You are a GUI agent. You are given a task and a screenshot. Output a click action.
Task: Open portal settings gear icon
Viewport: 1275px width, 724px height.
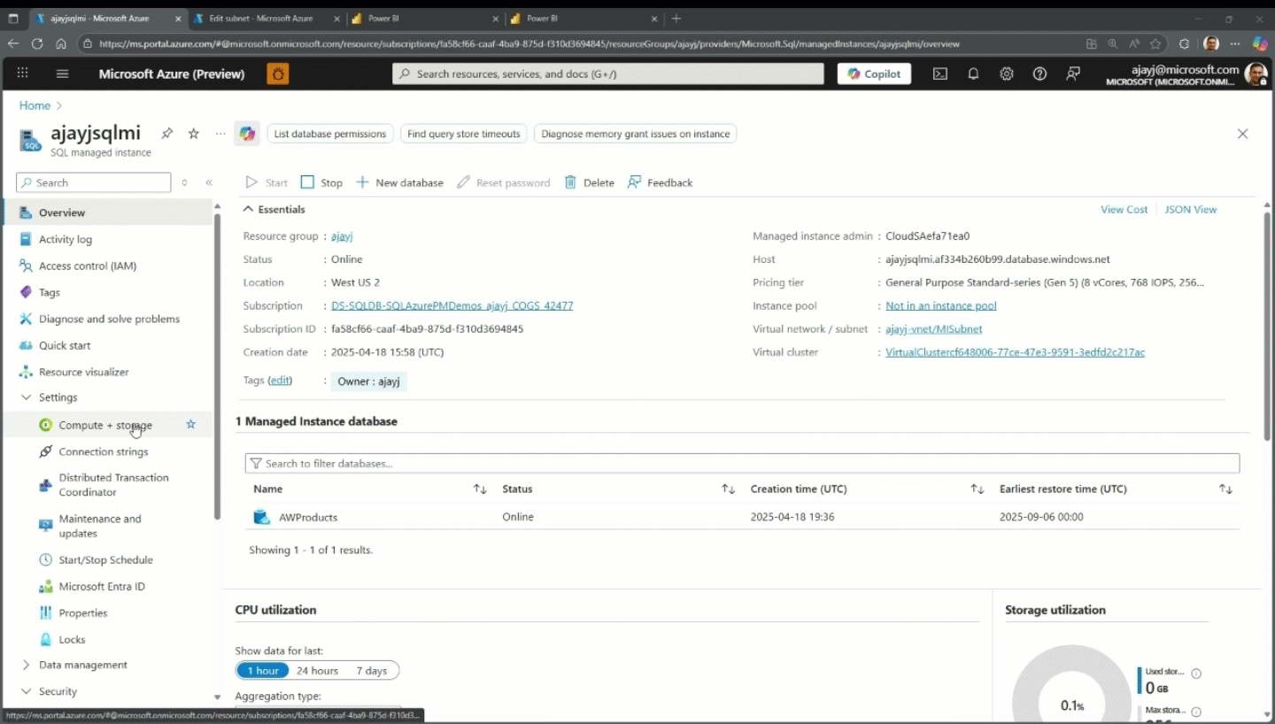coord(1007,73)
